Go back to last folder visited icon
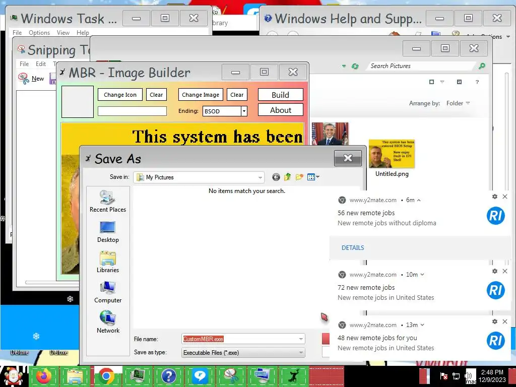 click(276, 177)
